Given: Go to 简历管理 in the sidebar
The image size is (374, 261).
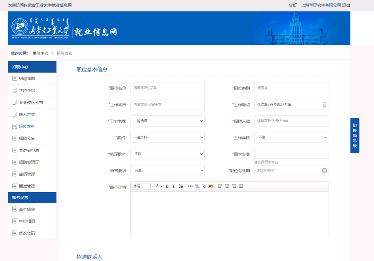Looking at the screenshot, I should (27, 174).
